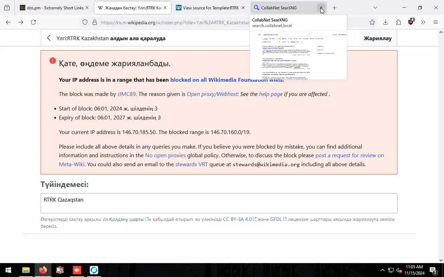
Task: Reload the current page
Action: [x=33, y=22]
